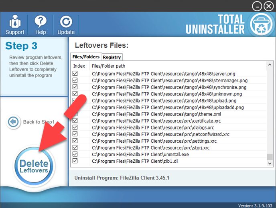276x208 pixels.
Task: Uncheck the synchronize.png checkbox
Action: (x=75, y=87)
